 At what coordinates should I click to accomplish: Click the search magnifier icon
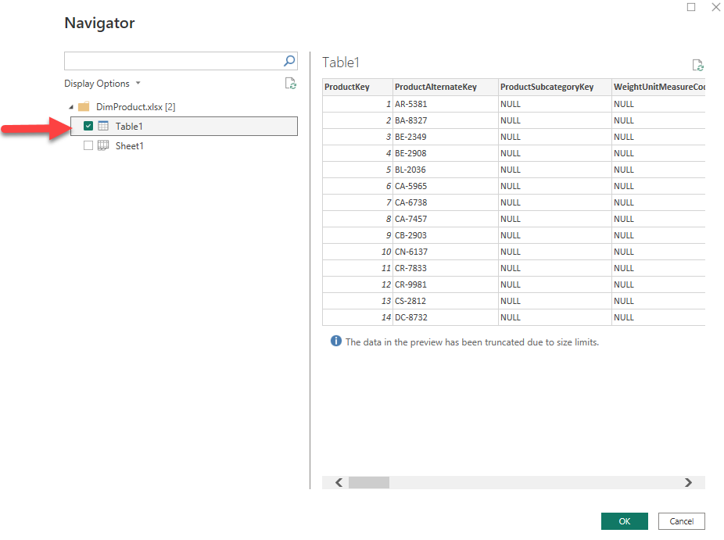pos(289,61)
